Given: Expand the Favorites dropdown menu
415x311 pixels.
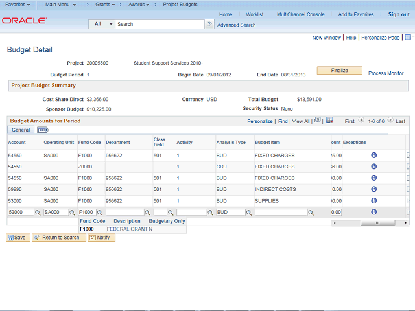Looking at the screenshot, I should point(18,5).
